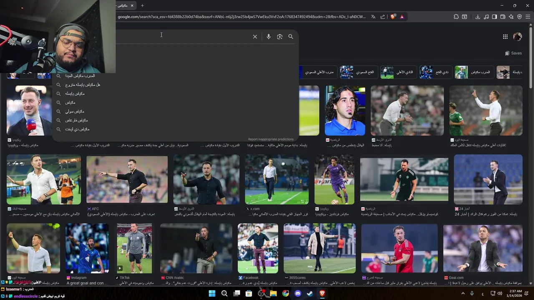Viewport: 534px width, 300px height.
Task: Submit search with magnifier icon
Action: (x=291, y=37)
